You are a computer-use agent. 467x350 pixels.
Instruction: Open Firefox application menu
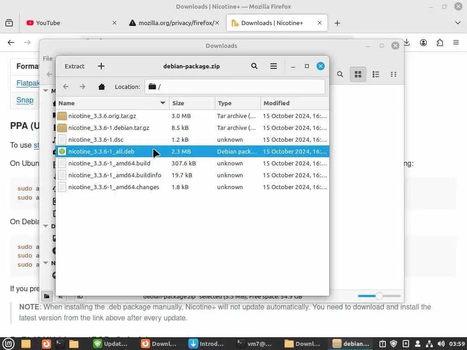point(456,42)
